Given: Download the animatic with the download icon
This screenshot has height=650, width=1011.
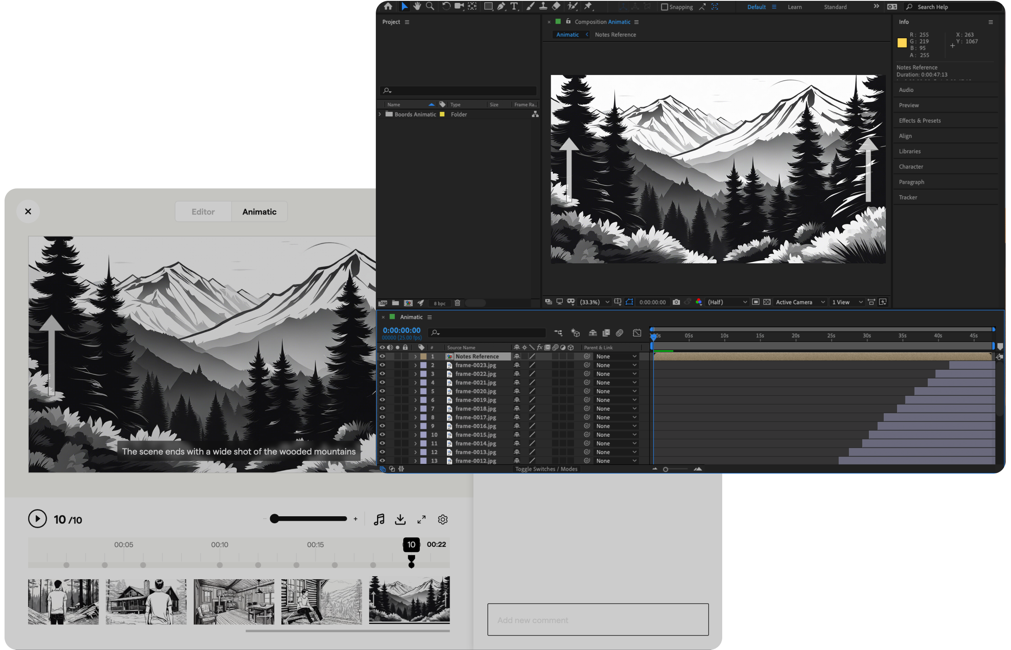Looking at the screenshot, I should 400,520.
